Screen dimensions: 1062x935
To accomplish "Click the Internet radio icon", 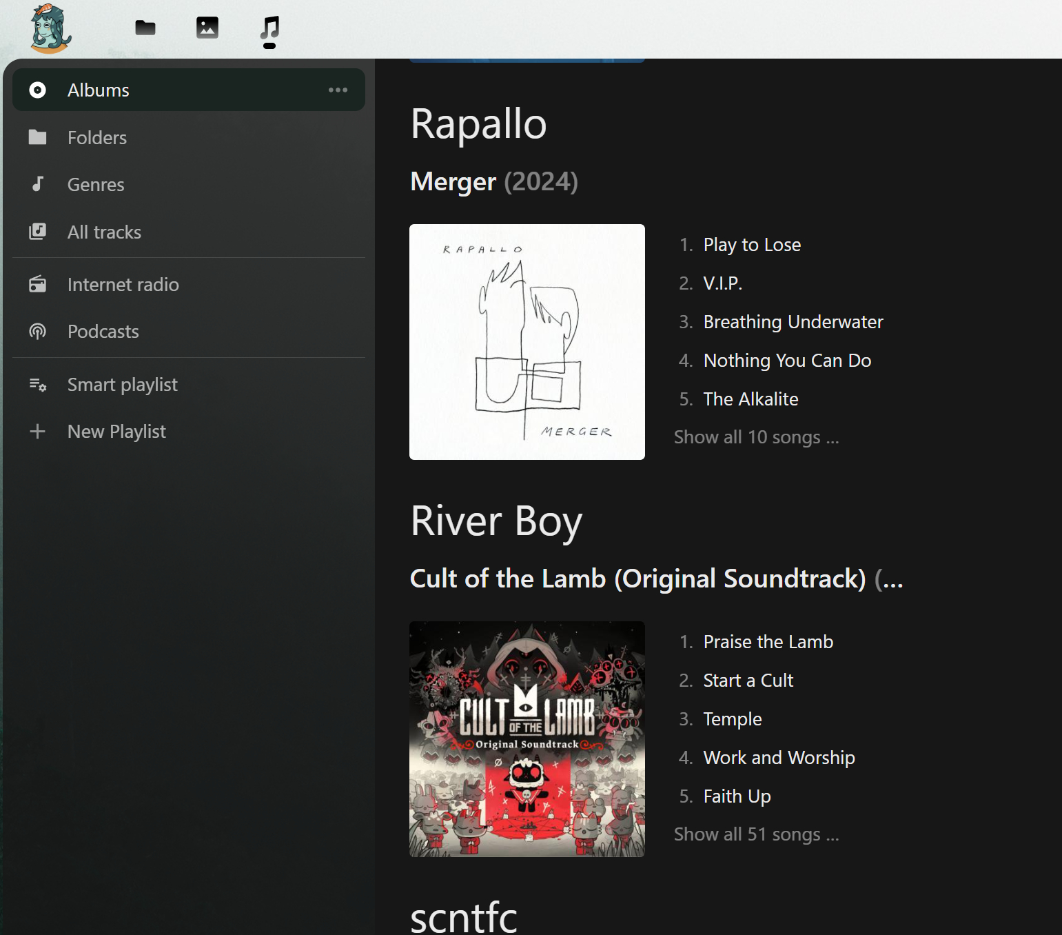I will click(38, 284).
